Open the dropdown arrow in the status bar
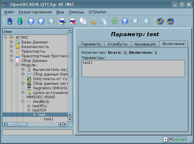 (x=166, y=139)
